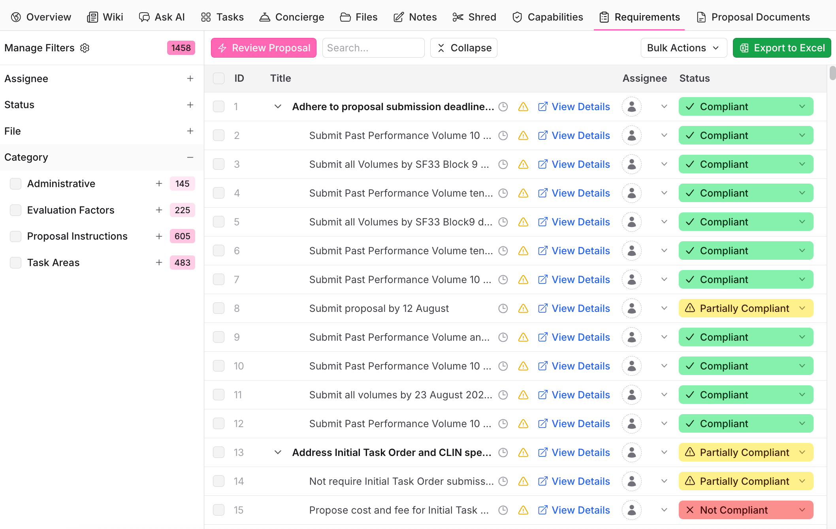Click clock icon for row 6
The image size is (836, 529).
[x=503, y=251]
